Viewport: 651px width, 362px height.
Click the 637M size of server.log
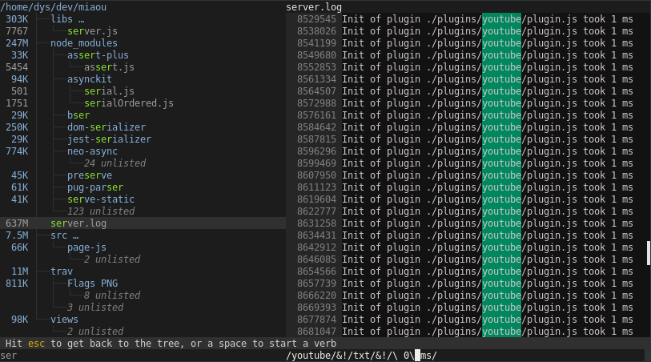pyautogui.click(x=17, y=223)
